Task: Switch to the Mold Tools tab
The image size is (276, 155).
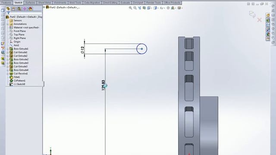Action: click(x=75, y=3)
